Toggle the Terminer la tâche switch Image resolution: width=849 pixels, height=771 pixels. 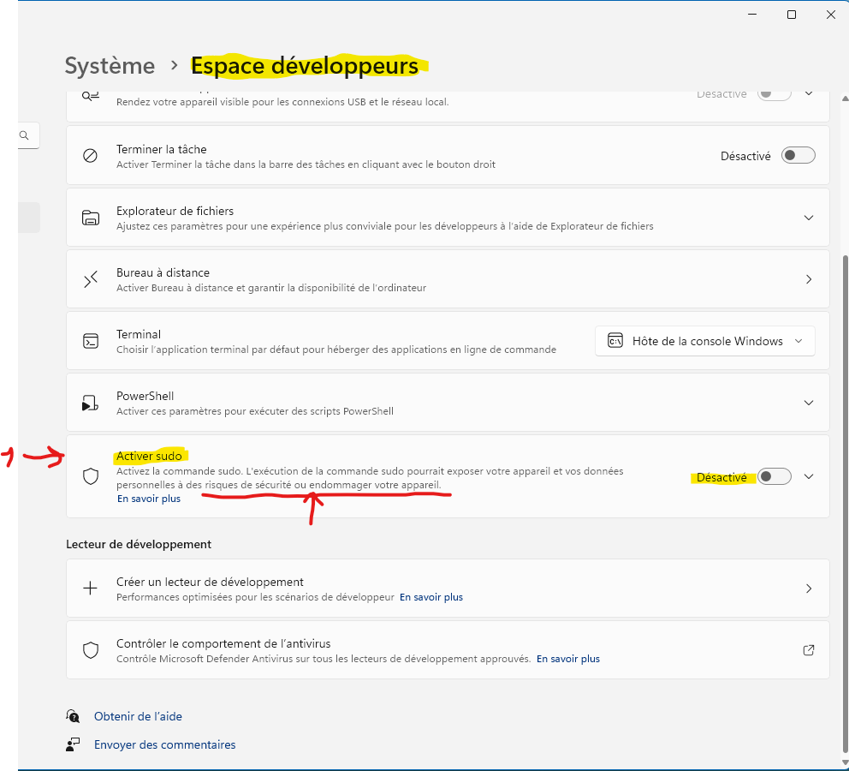coord(799,156)
